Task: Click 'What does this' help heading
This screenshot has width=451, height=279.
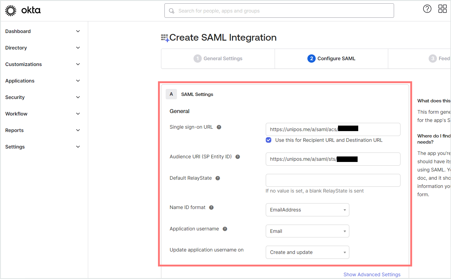Action: tap(434, 101)
